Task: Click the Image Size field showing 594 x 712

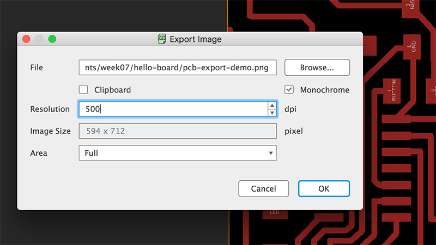Action: pyautogui.click(x=178, y=131)
